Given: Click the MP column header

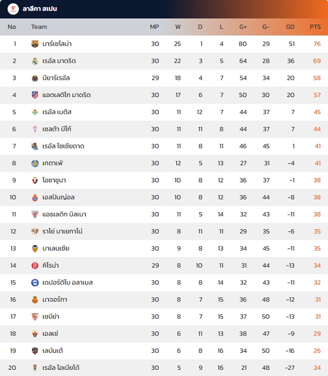Looking at the screenshot, I should coord(154,27).
